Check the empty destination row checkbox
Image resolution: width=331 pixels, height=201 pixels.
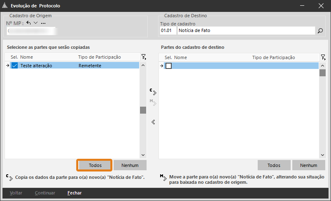pos(168,66)
